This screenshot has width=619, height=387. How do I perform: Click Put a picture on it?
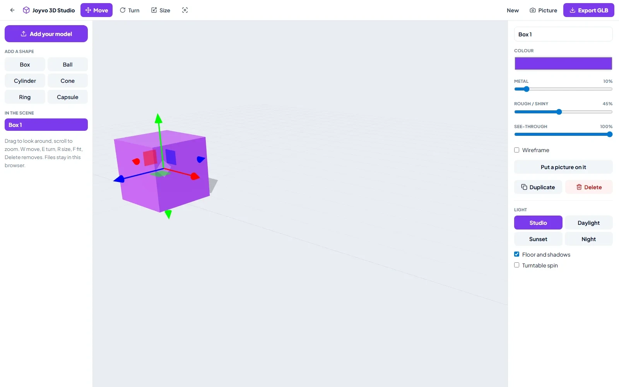click(x=563, y=167)
